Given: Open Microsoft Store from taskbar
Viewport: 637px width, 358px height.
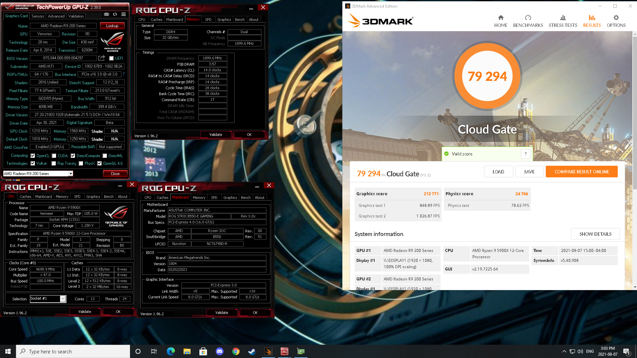Looking at the screenshot, I should (x=203, y=351).
